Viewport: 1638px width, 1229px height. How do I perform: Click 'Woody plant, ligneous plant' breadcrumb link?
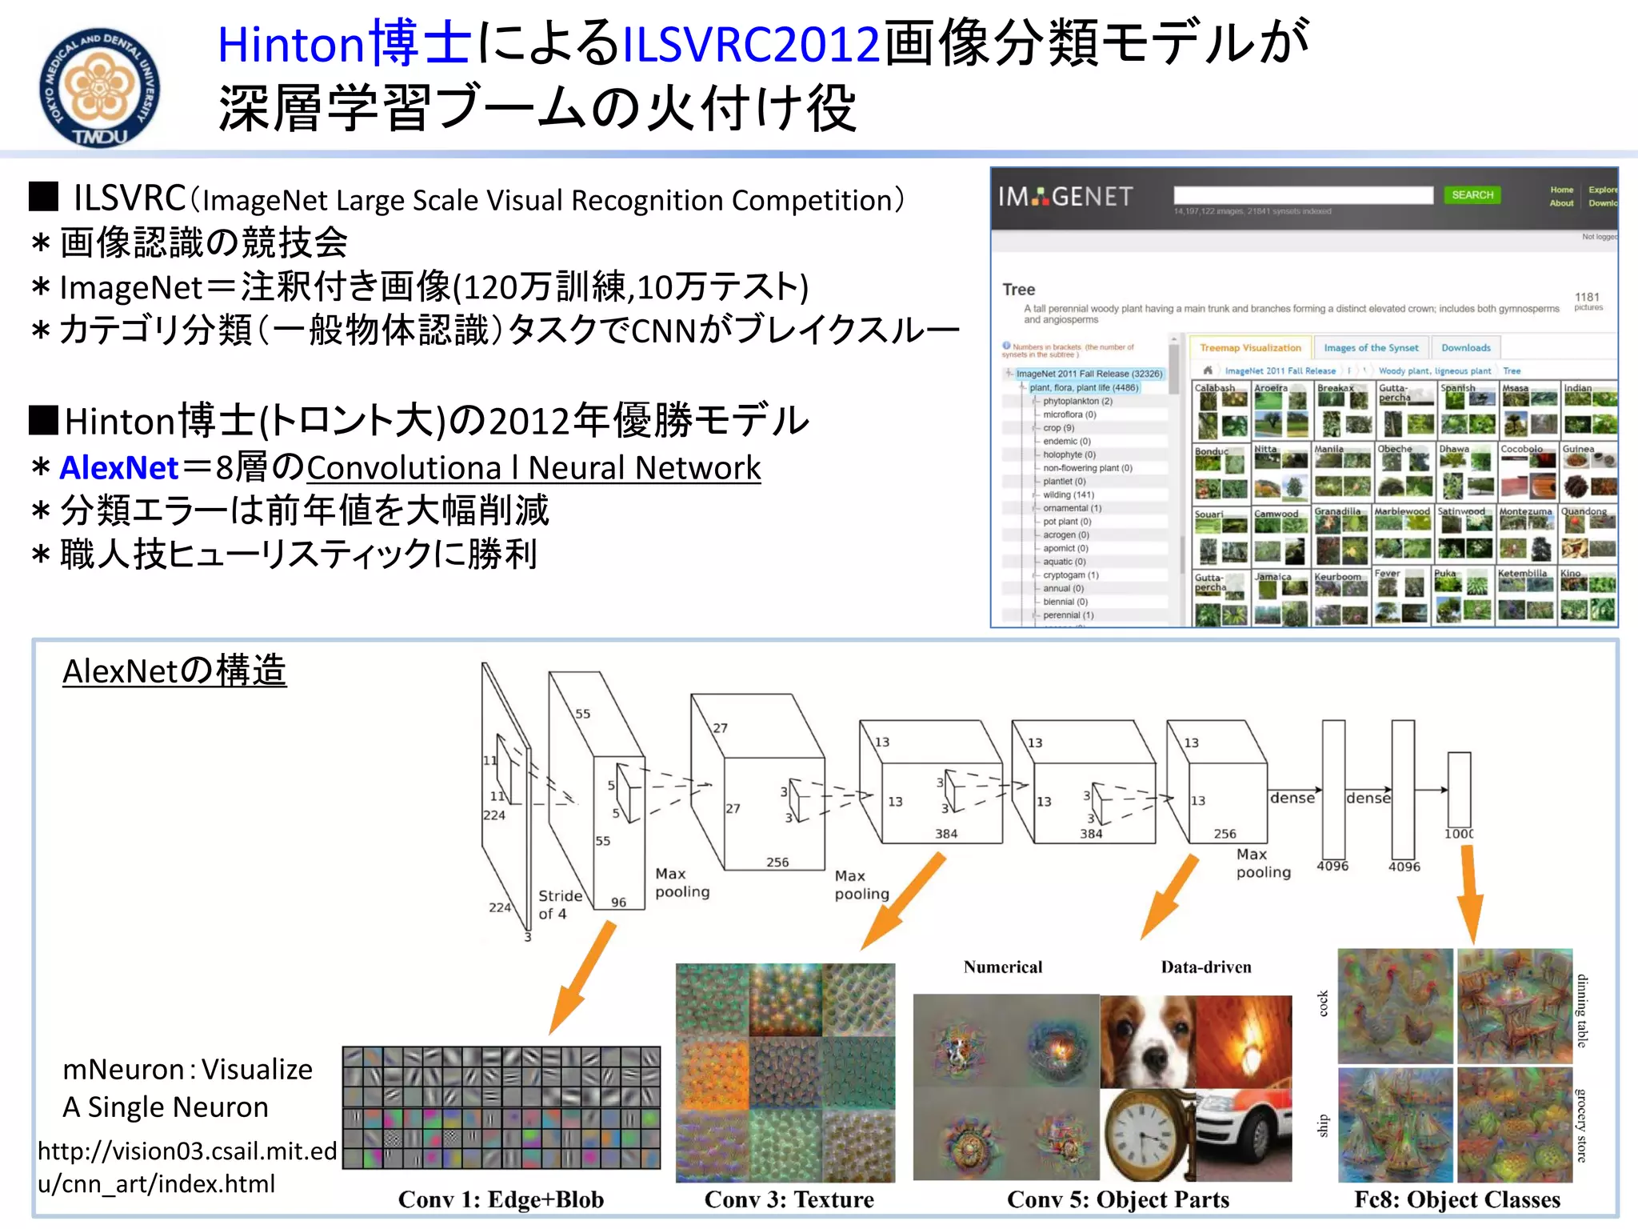(x=1435, y=370)
